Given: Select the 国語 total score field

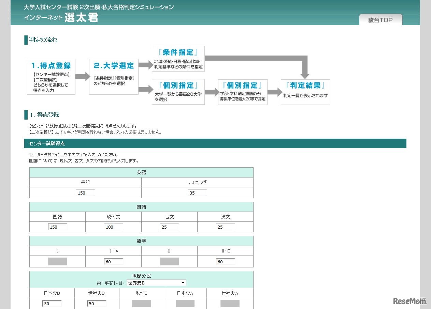Looking at the screenshot, I should [x=57, y=227].
